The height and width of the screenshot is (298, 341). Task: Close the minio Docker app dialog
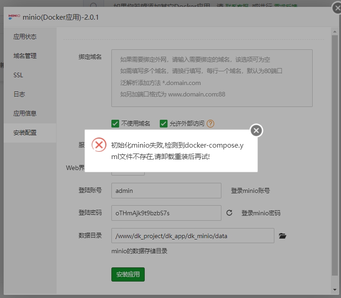337,8
